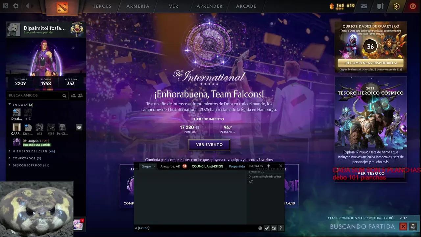Click the Dota Plus hexagon icon
Viewport: 421px width, 237px height.
click(397, 6)
